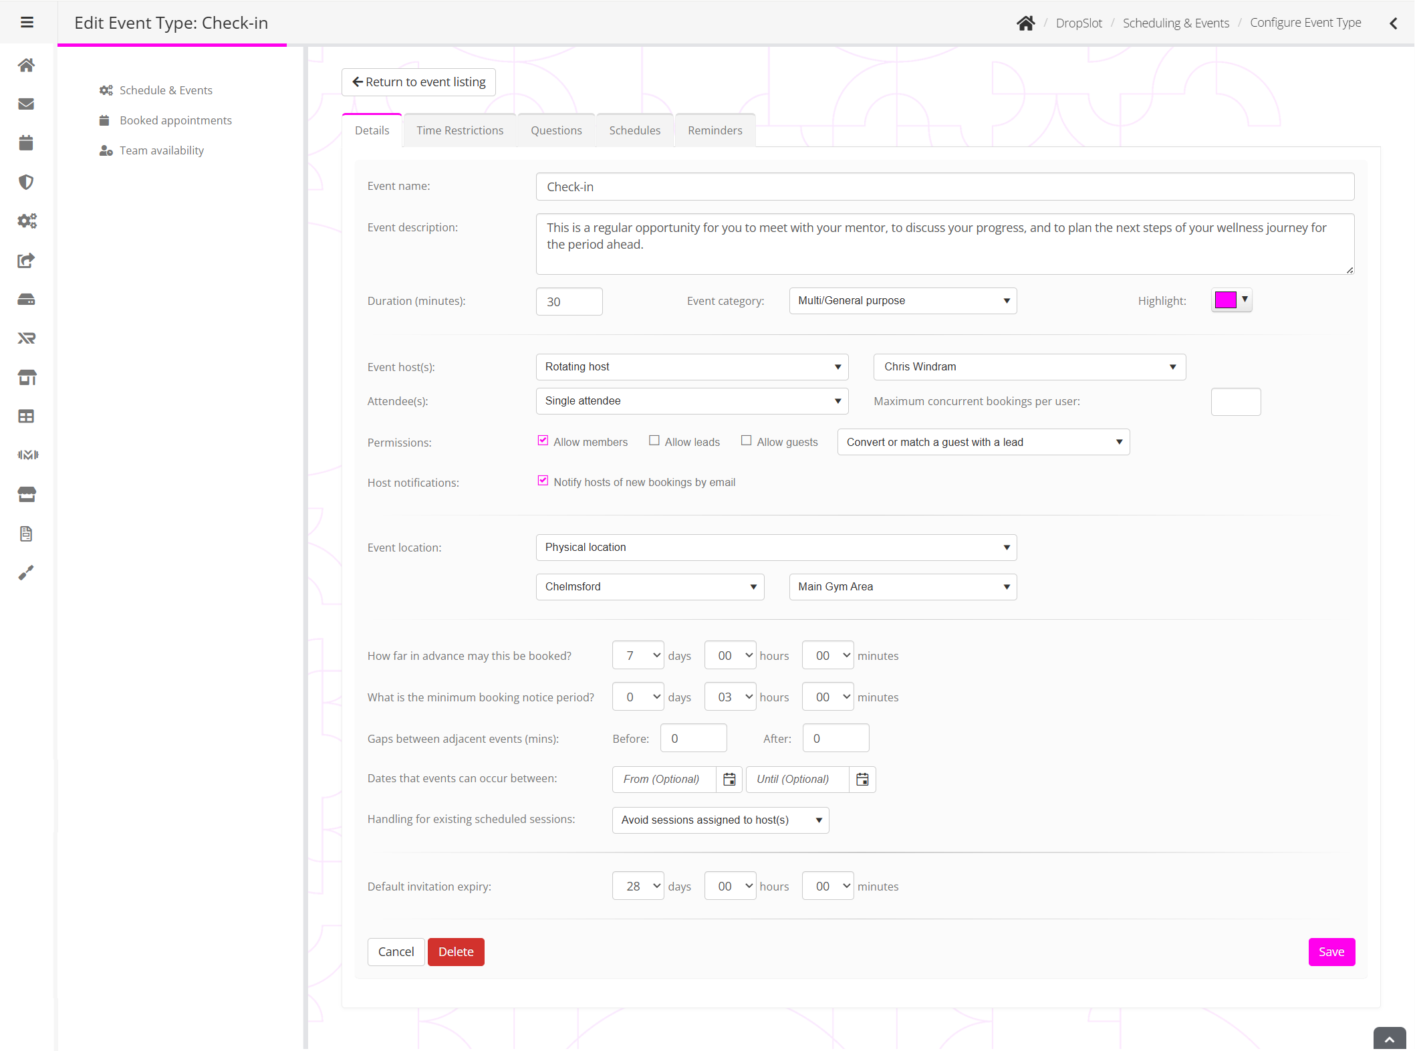Image resolution: width=1415 pixels, height=1051 pixels.
Task: Click Return to event listing button
Action: click(418, 82)
